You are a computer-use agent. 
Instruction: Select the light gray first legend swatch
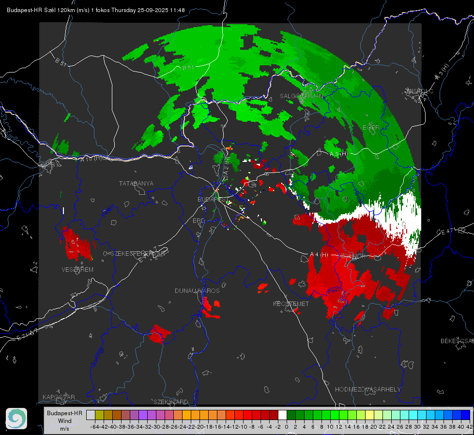(91, 415)
